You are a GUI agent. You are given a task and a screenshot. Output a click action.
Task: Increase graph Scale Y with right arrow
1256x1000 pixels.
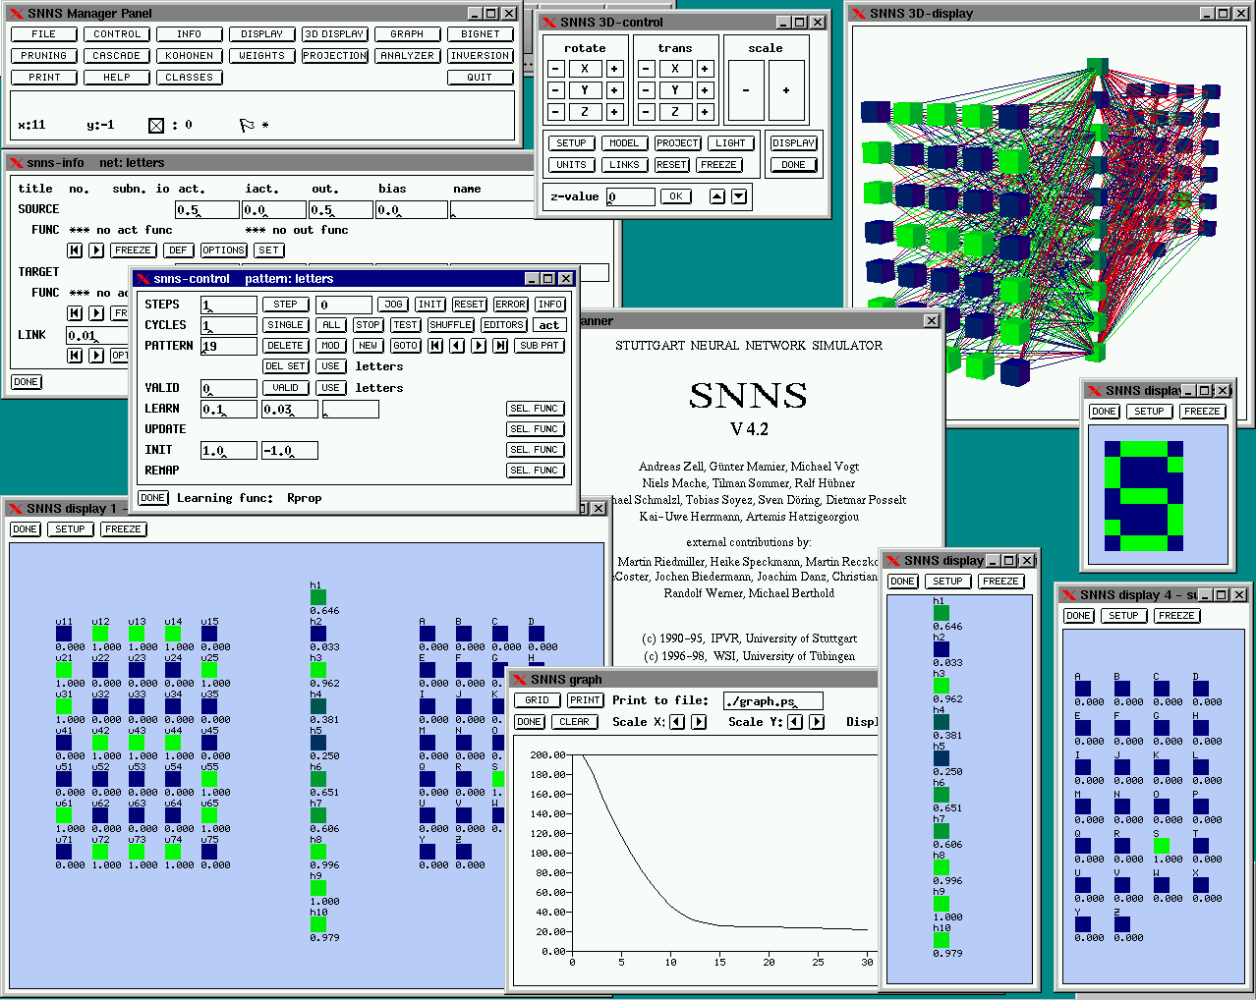816,722
